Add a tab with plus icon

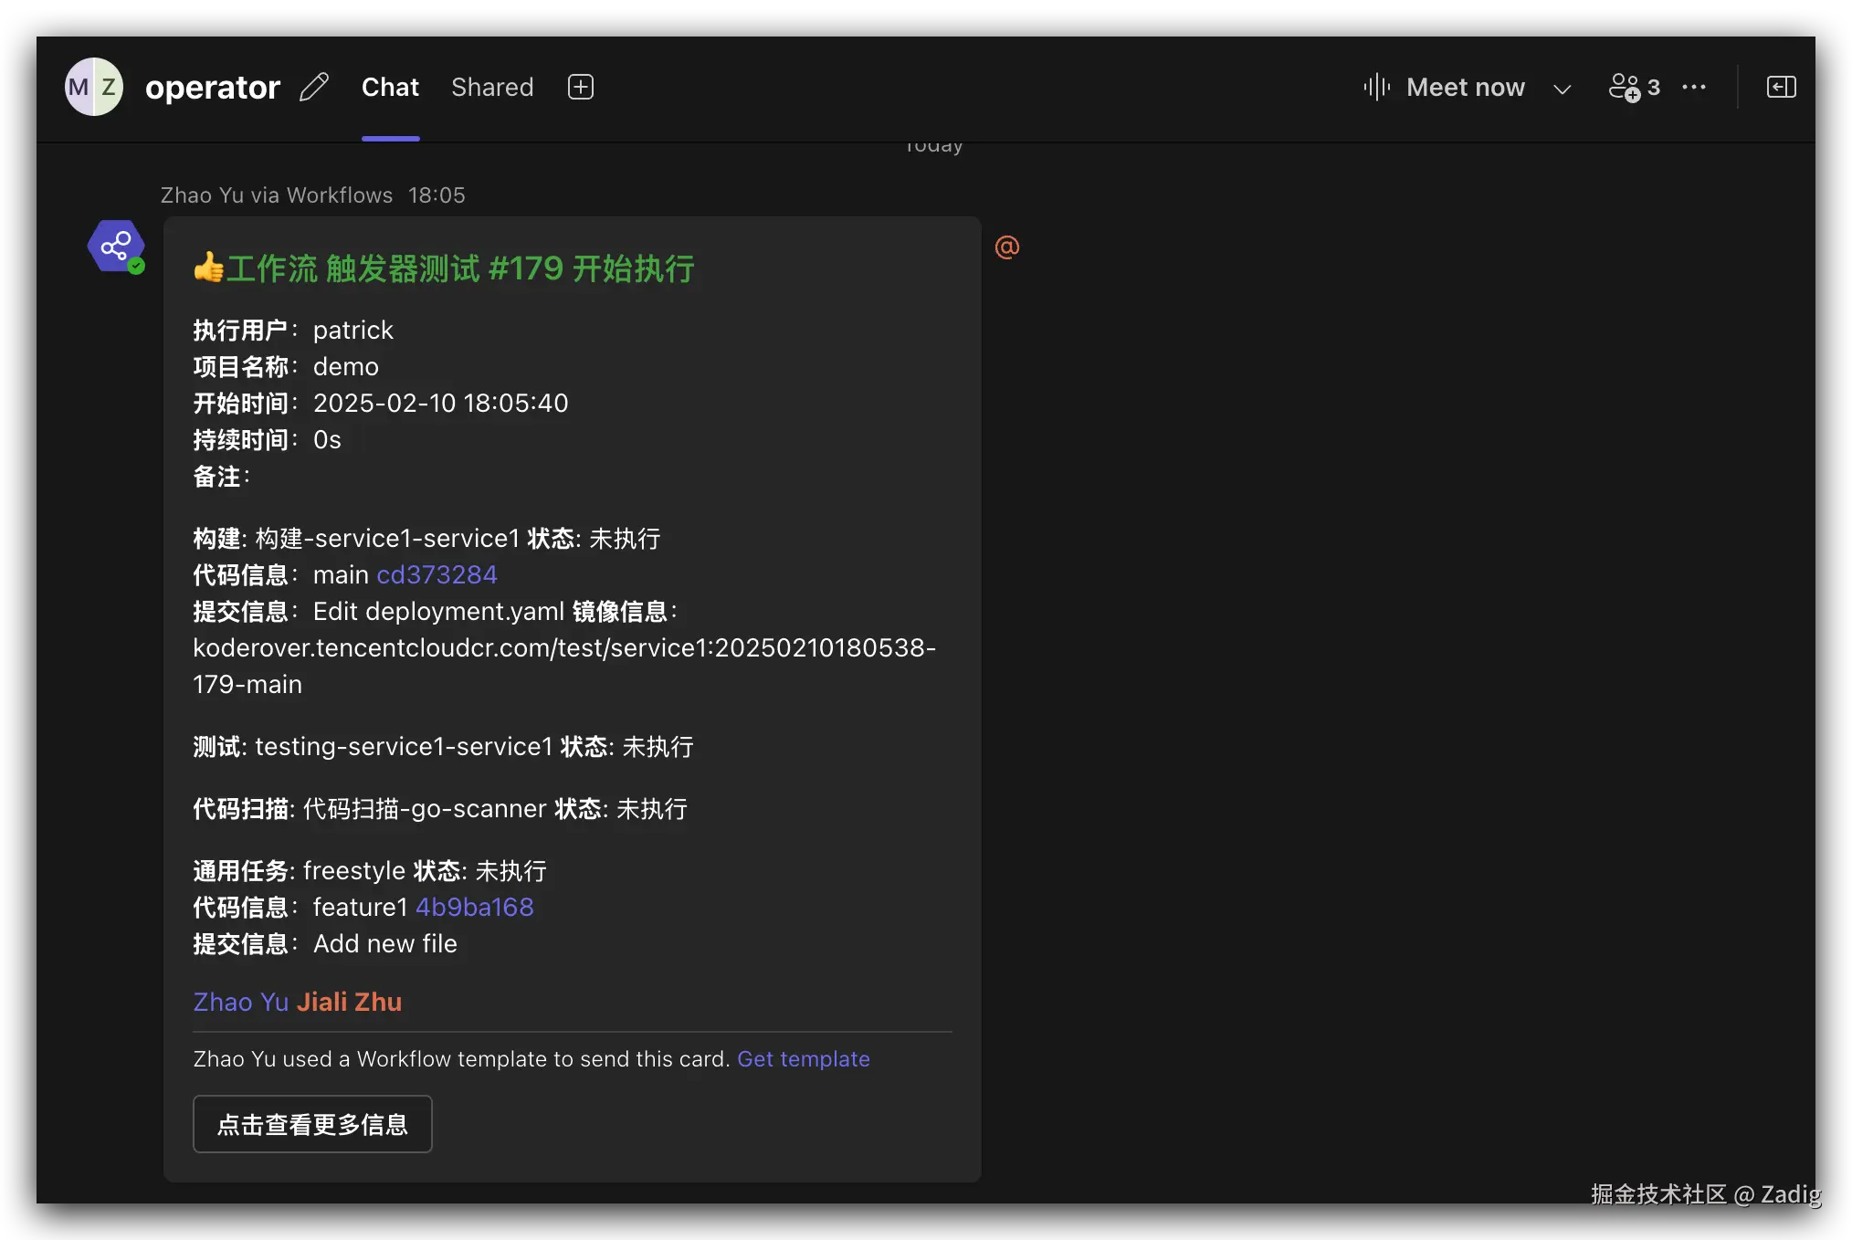[x=581, y=88]
